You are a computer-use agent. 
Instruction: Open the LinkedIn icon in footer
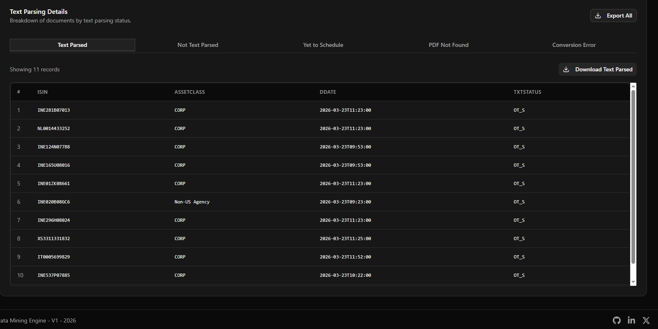pos(631,320)
